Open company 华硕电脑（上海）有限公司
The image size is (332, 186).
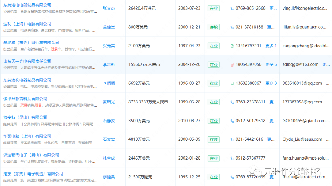coord(27,136)
